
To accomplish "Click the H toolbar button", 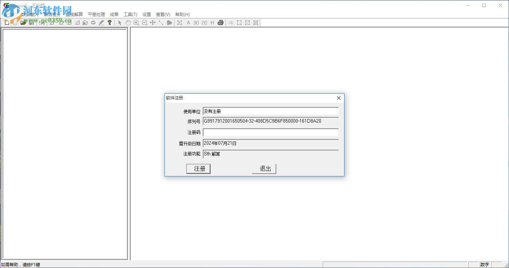I will pos(212,22).
